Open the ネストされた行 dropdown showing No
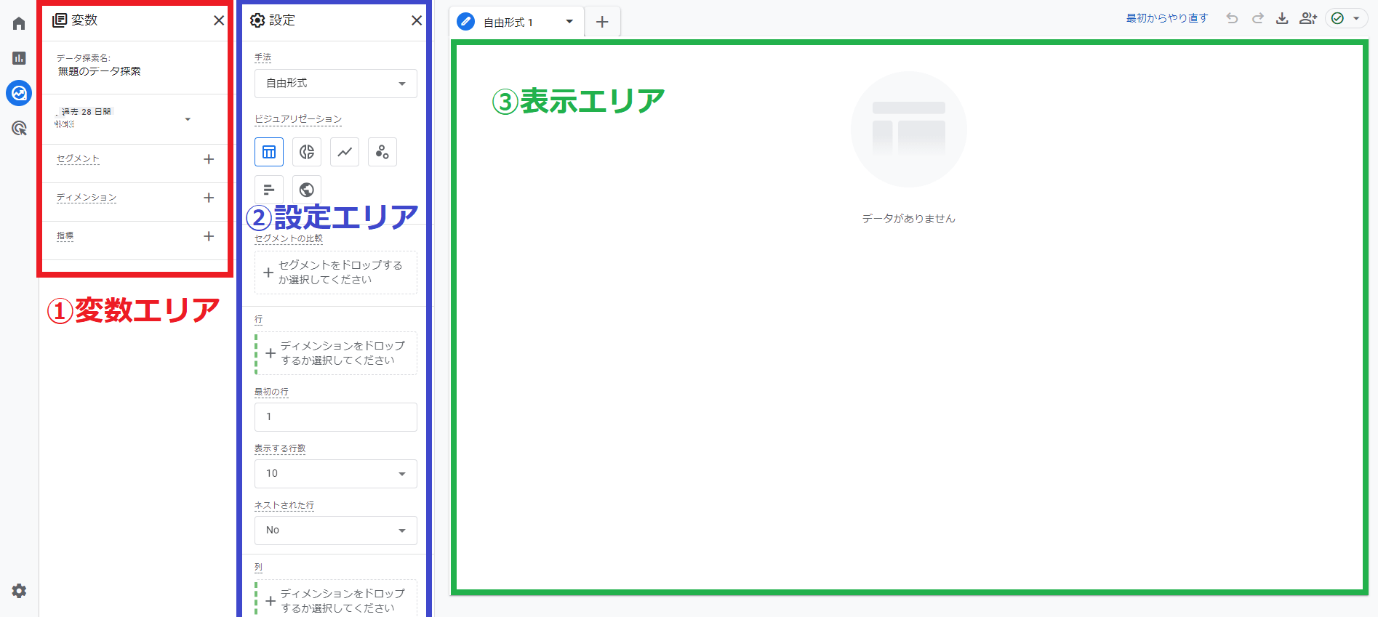The image size is (1378, 617). (x=335, y=531)
